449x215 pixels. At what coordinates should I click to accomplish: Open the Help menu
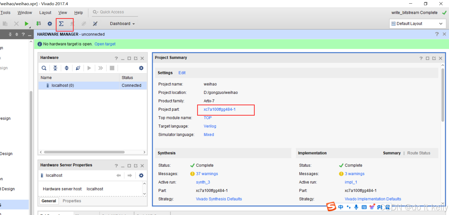coord(79,12)
